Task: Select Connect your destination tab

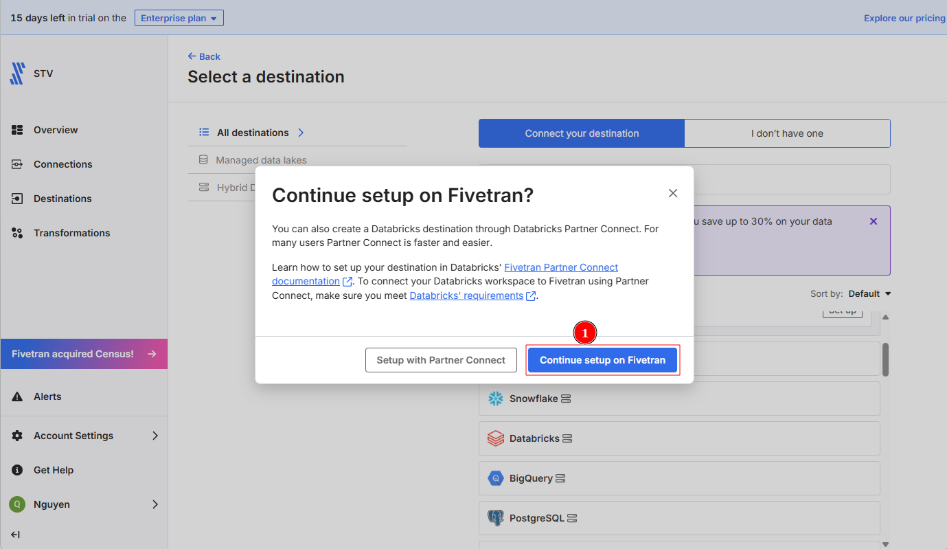Action: pos(582,133)
